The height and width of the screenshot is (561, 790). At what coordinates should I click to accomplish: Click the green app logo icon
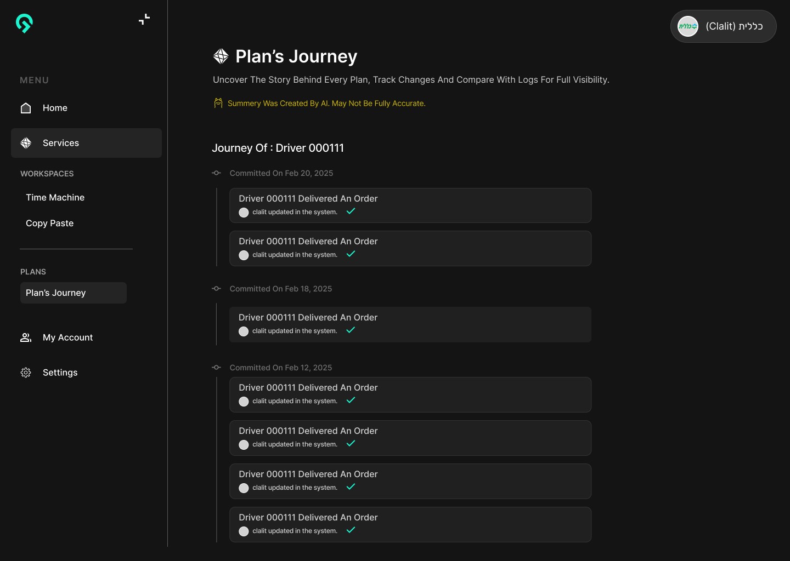[x=24, y=23]
